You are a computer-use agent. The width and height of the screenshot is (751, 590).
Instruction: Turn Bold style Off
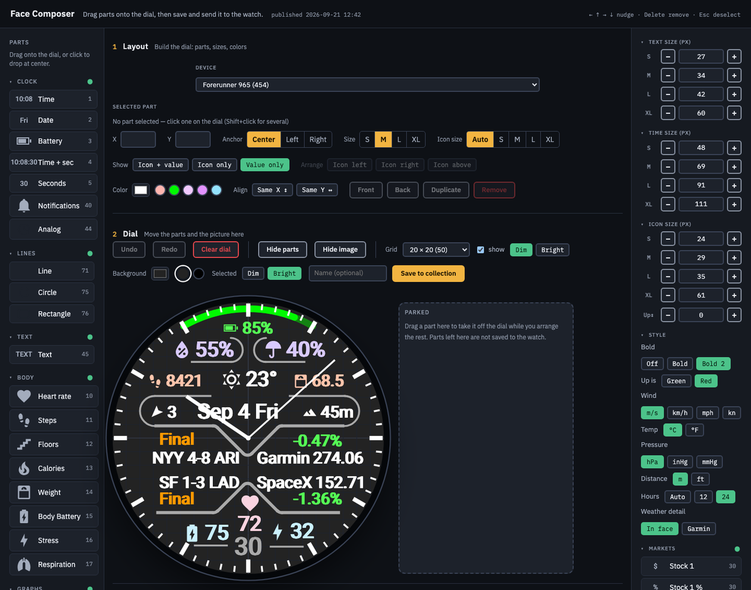652,364
